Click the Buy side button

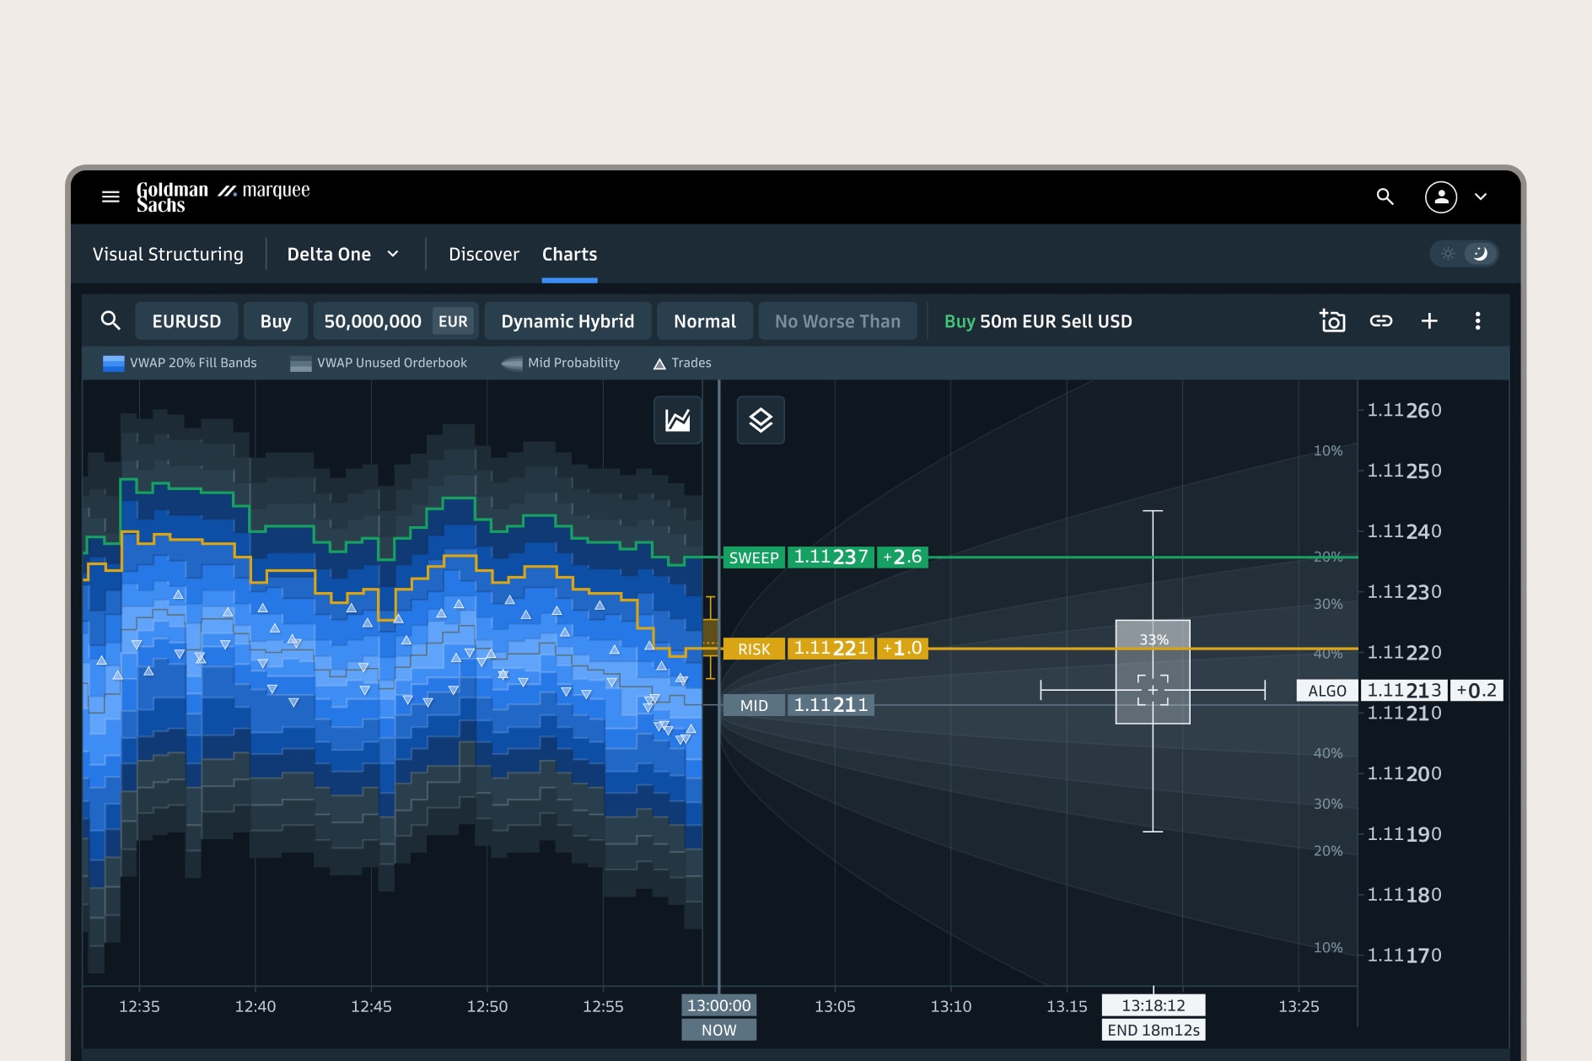tap(276, 321)
